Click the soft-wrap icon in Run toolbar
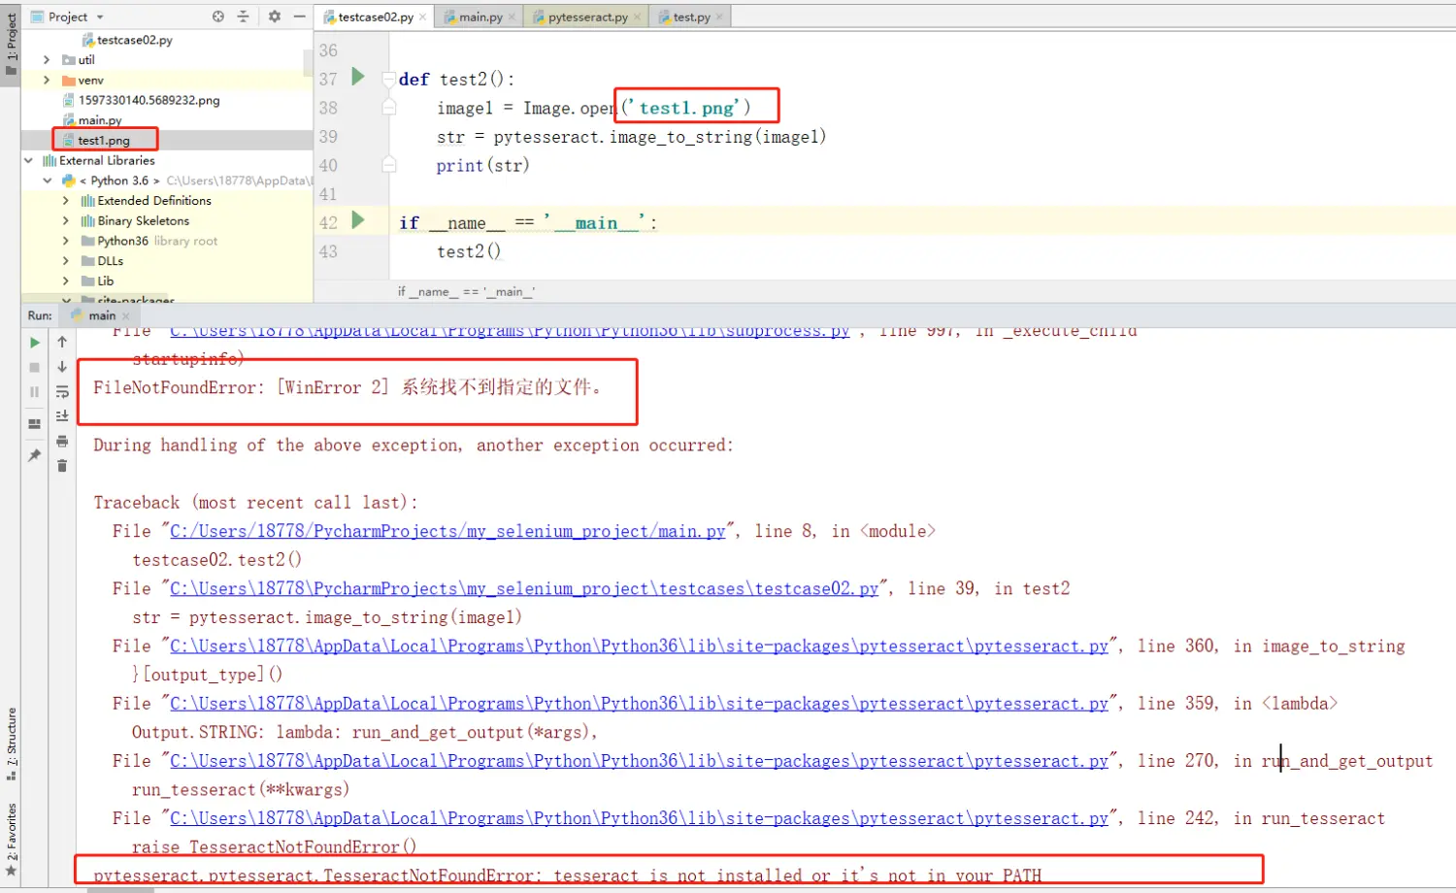Viewport: 1456px width, 893px height. (62, 392)
